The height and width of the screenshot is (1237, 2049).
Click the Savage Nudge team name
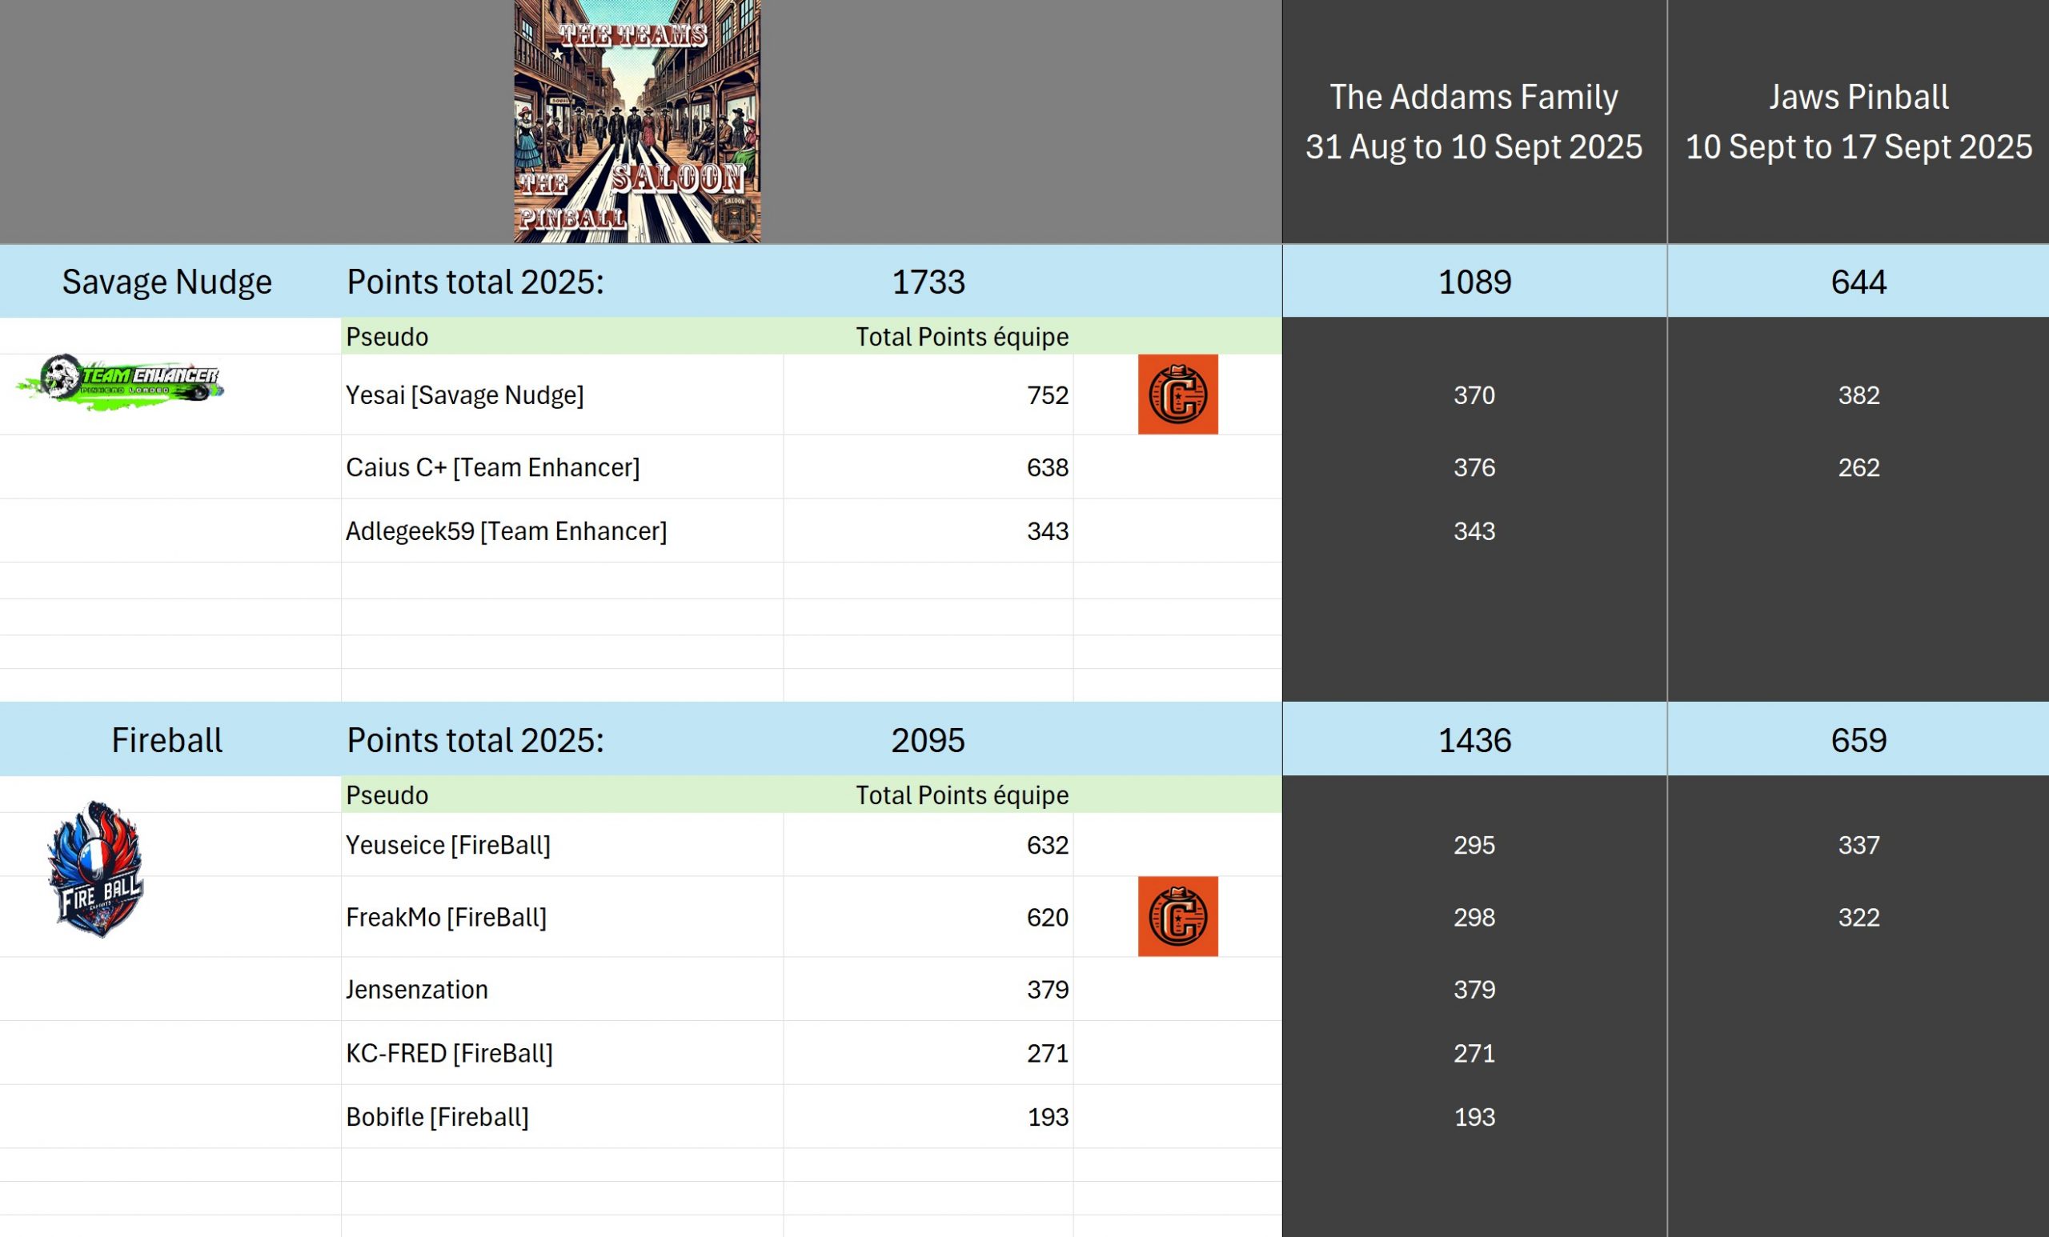167,282
